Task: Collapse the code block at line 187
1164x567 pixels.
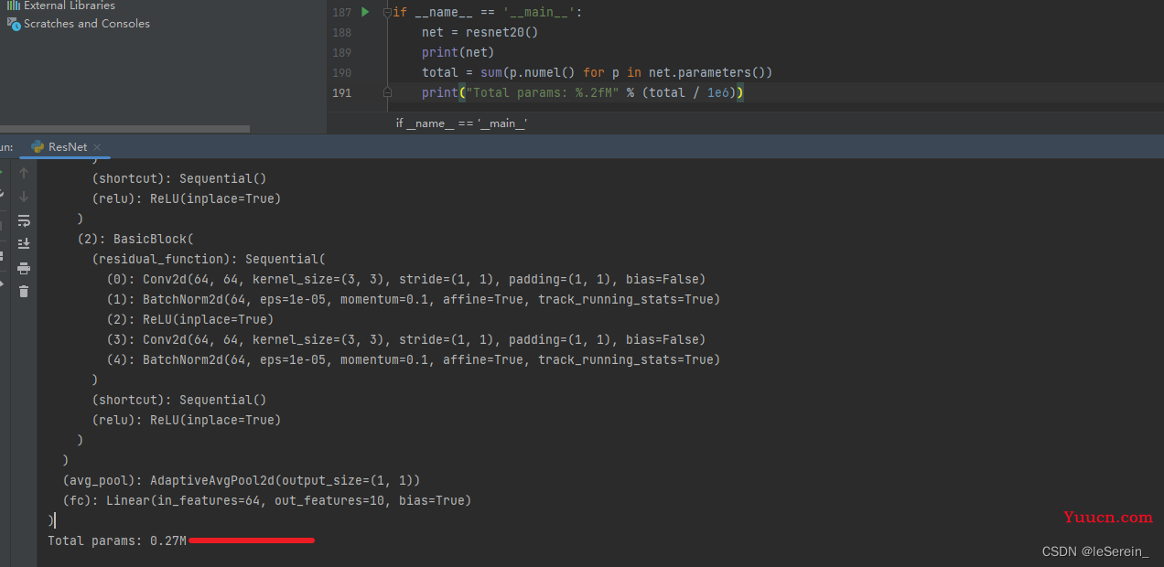Action: click(x=387, y=12)
